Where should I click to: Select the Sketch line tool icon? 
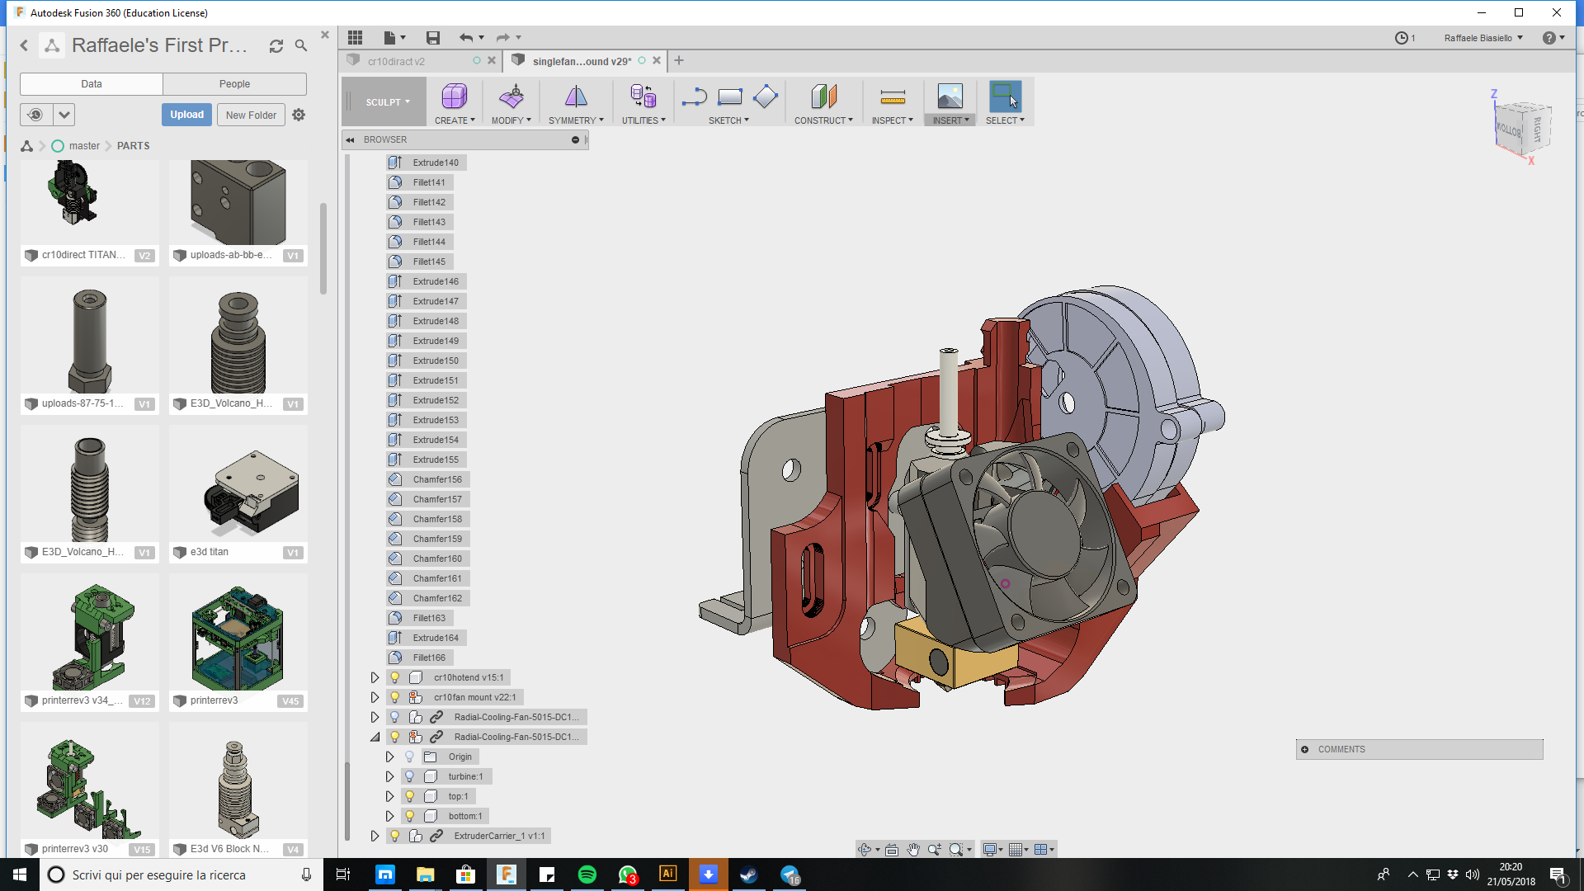[694, 97]
